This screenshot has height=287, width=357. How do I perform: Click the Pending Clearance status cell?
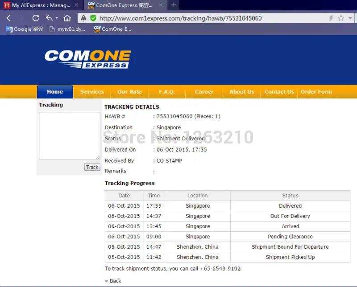(x=291, y=237)
